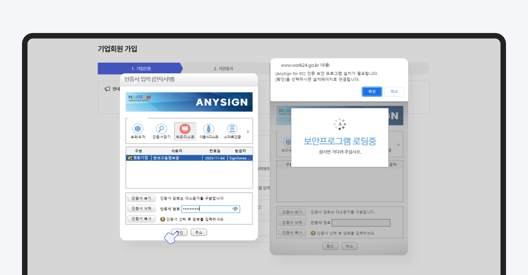Focus the 인증서 암호 password field
Image resolution: width=528 pixels, height=275 pixels.
click(x=210, y=209)
